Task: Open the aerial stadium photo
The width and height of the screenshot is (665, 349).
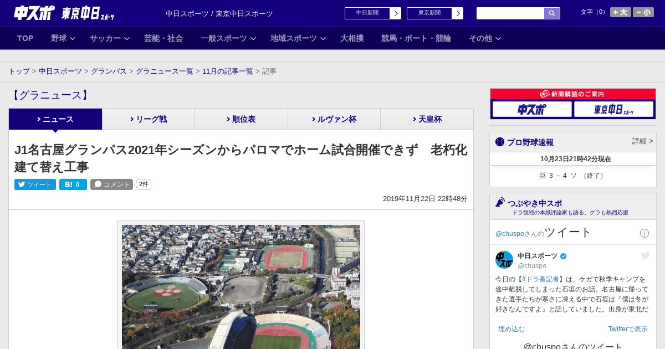Action: 241,286
